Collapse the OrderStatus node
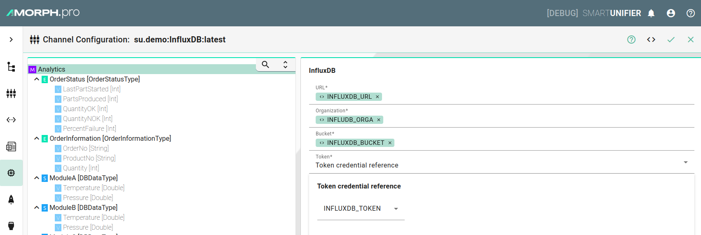 (x=37, y=79)
